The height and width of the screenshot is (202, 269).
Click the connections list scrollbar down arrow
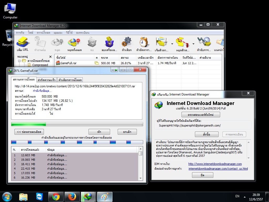point(141,178)
